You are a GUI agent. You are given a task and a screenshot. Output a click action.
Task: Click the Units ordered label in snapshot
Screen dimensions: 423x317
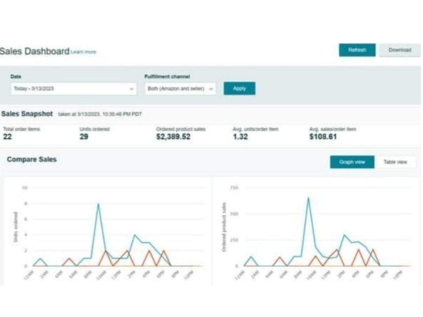pyautogui.click(x=94, y=129)
